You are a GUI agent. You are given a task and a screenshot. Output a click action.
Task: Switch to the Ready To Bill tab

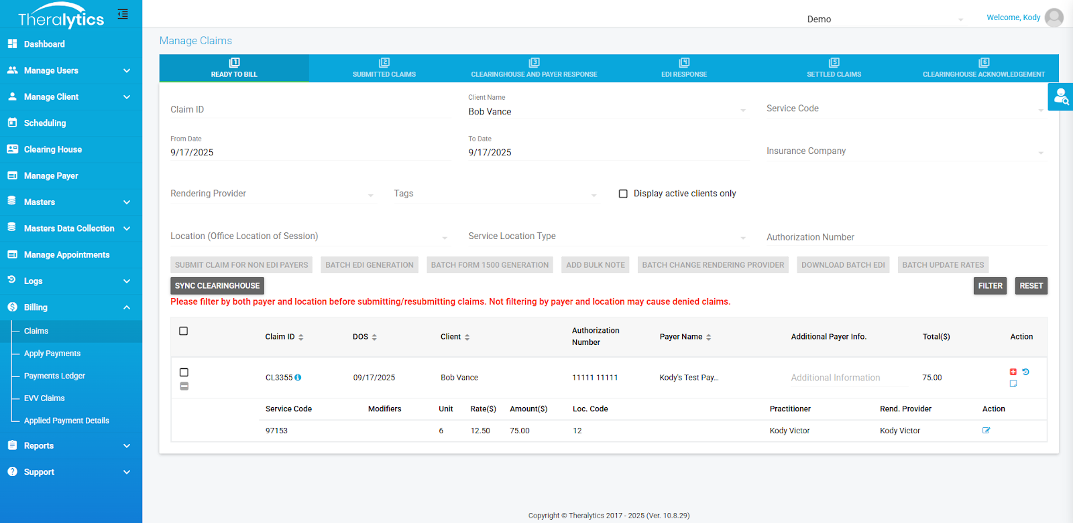pyautogui.click(x=234, y=68)
